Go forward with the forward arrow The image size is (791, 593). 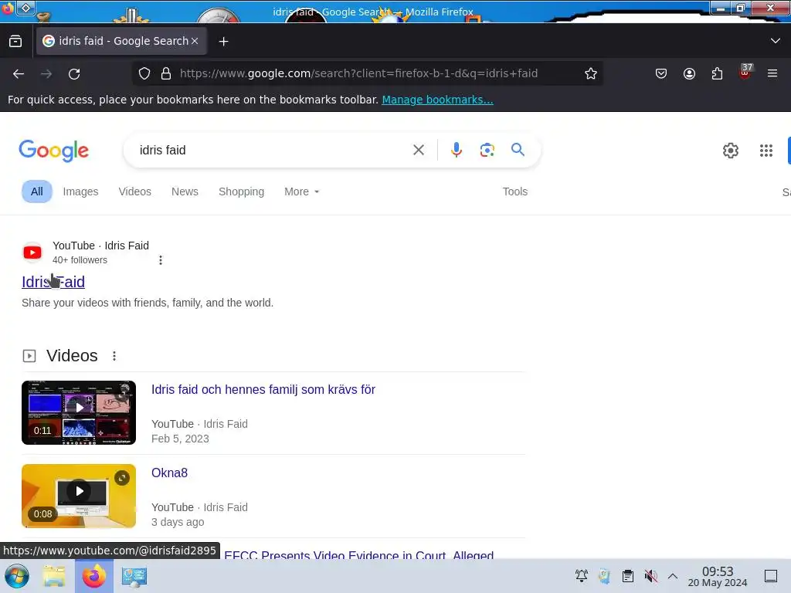[x=46, y=74]
